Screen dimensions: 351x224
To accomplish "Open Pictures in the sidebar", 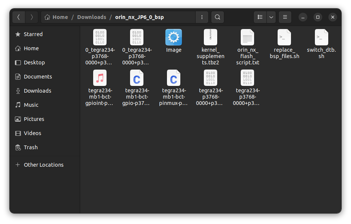I will coord(45,119).
